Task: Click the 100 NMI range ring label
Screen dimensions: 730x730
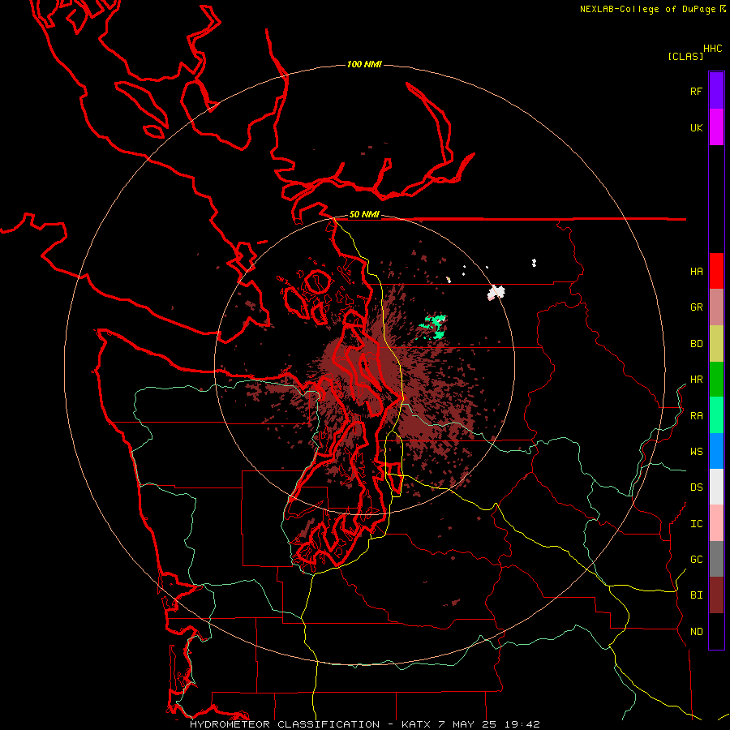Action: click(x=364, y=64)
